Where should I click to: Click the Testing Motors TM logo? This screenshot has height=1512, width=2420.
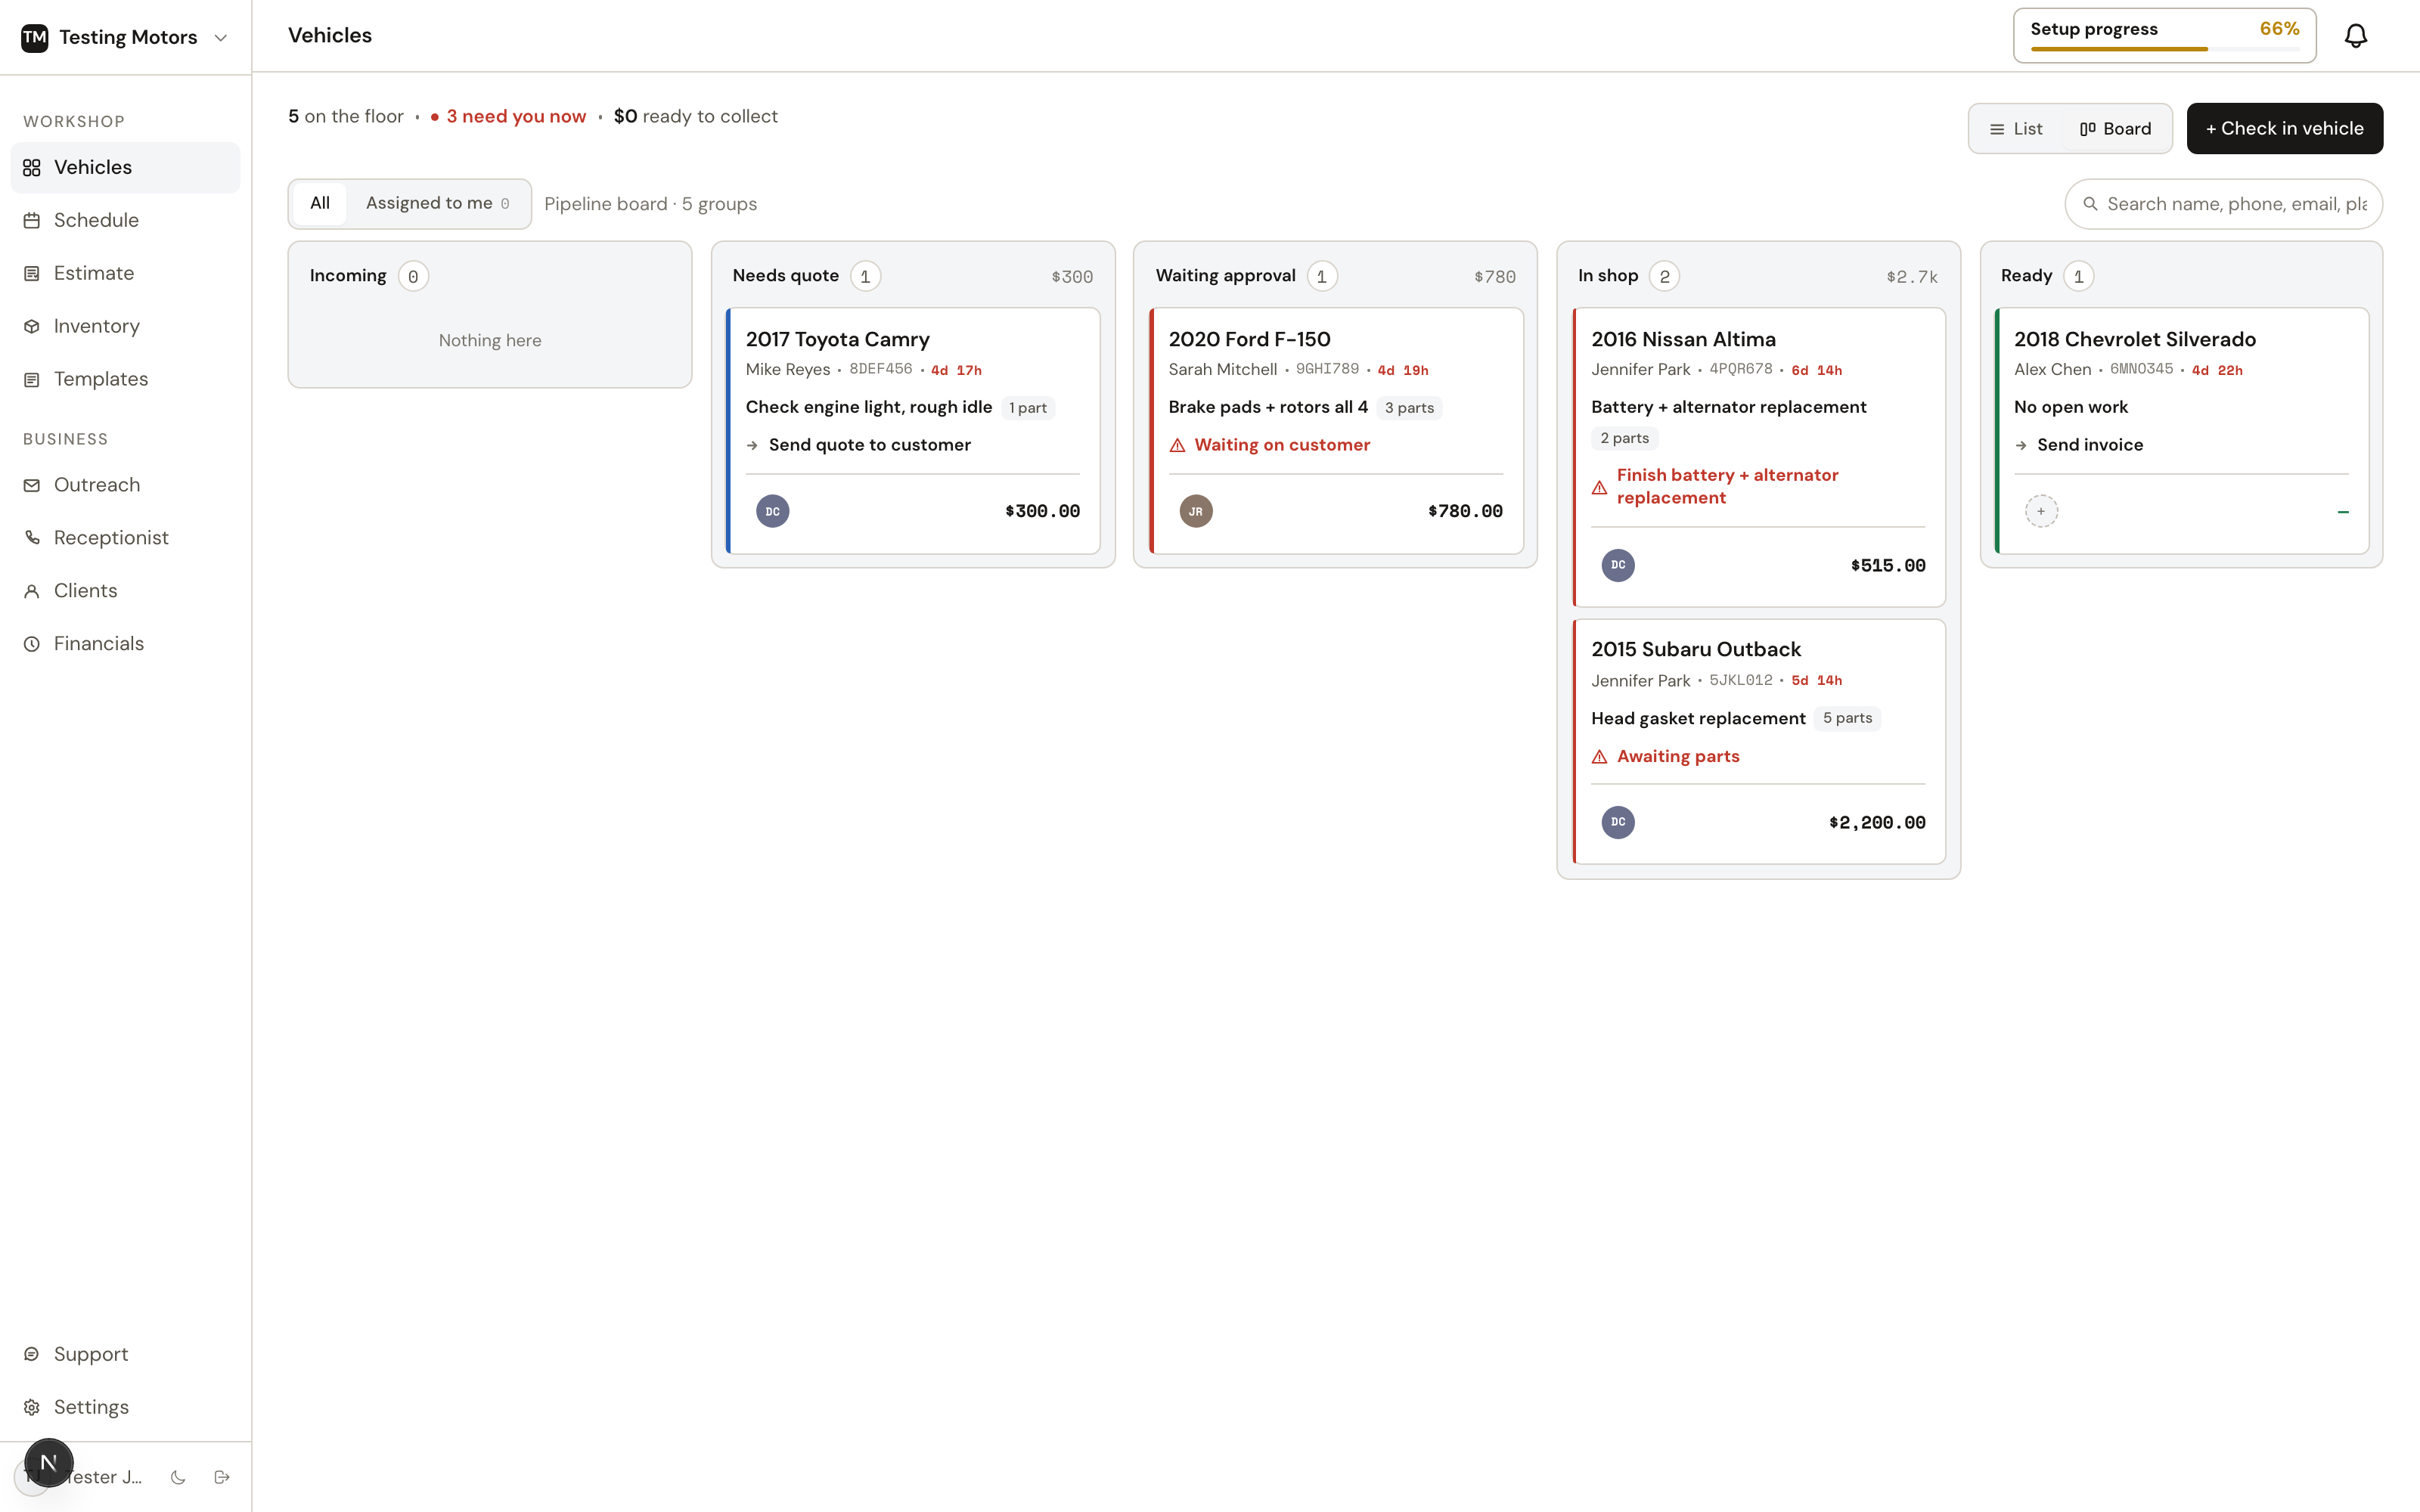click(35, 37)
